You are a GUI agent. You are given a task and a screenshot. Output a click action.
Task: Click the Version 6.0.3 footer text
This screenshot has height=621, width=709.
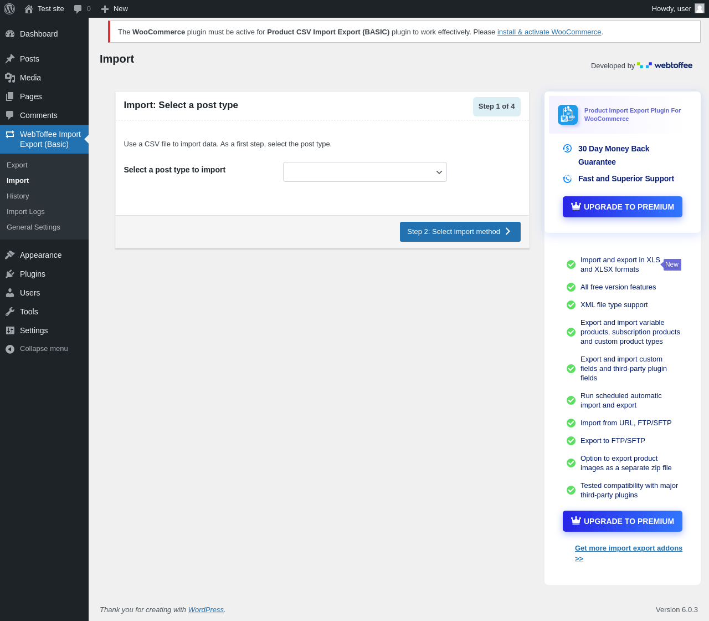[x=677, y=610]
